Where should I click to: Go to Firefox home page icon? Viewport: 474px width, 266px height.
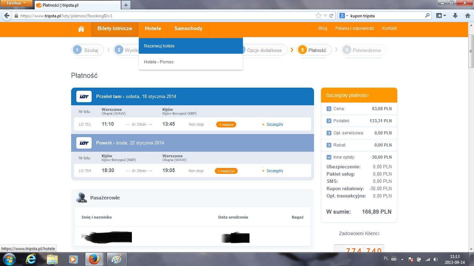[x=466, y=16]
